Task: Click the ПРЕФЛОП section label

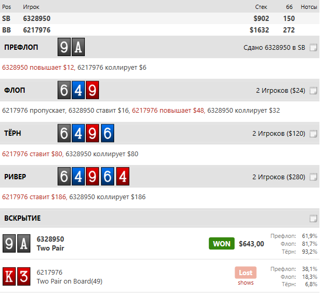Action: point(21,47)
